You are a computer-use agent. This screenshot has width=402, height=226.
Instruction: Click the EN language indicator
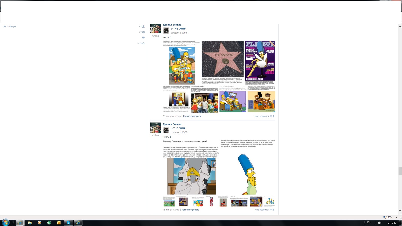pyautogui.click(x=369, y=222)
